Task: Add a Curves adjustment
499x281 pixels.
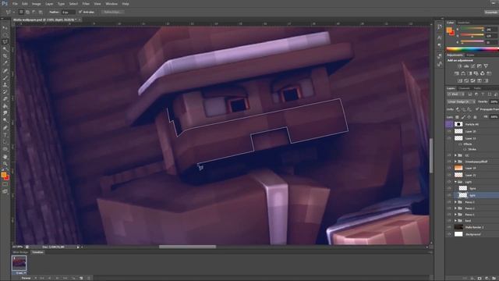Action: coord(472,66)
